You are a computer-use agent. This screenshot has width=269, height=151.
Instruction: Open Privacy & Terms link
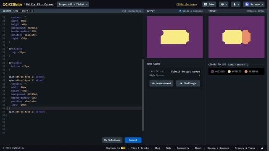(x=245, y=148)
